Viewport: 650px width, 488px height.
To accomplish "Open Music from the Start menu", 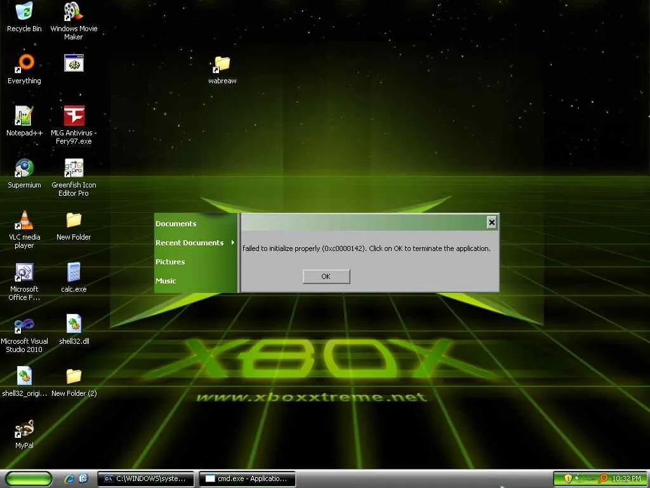I will click(166, 281).
